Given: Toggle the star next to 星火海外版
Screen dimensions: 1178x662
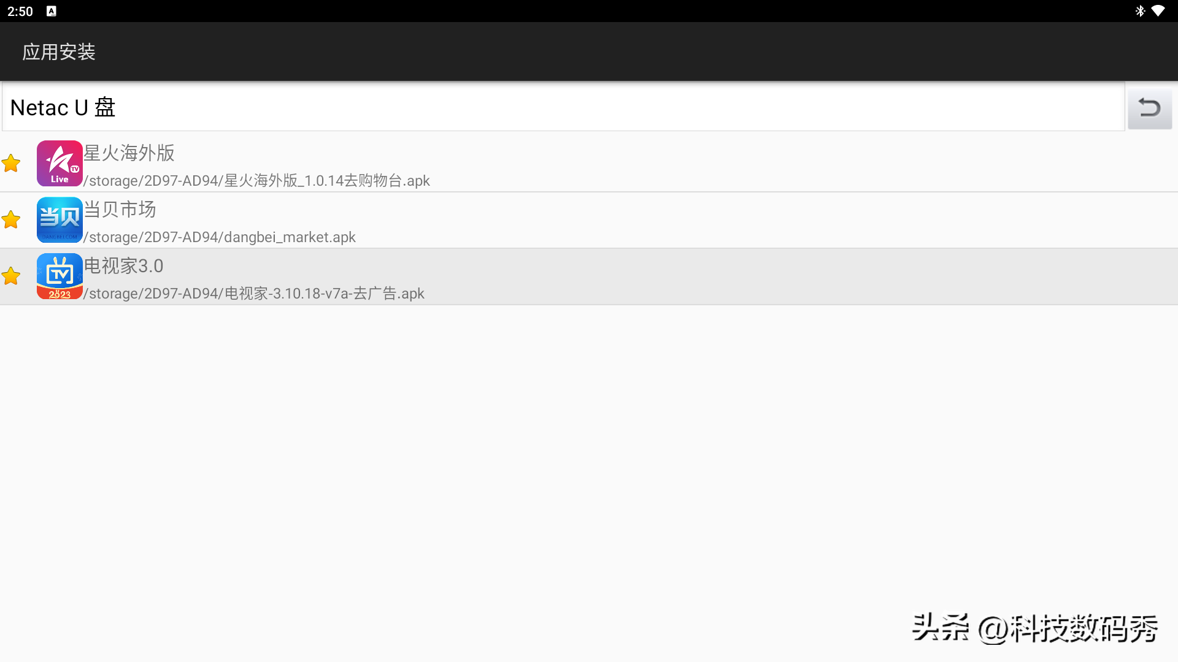Looking at the screenshot, I should tap(11, 164).
